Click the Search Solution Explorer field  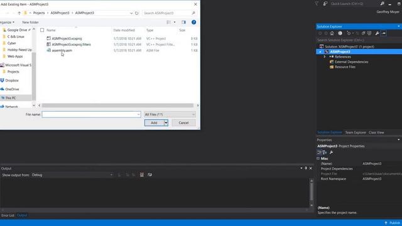tap(359, 40)
